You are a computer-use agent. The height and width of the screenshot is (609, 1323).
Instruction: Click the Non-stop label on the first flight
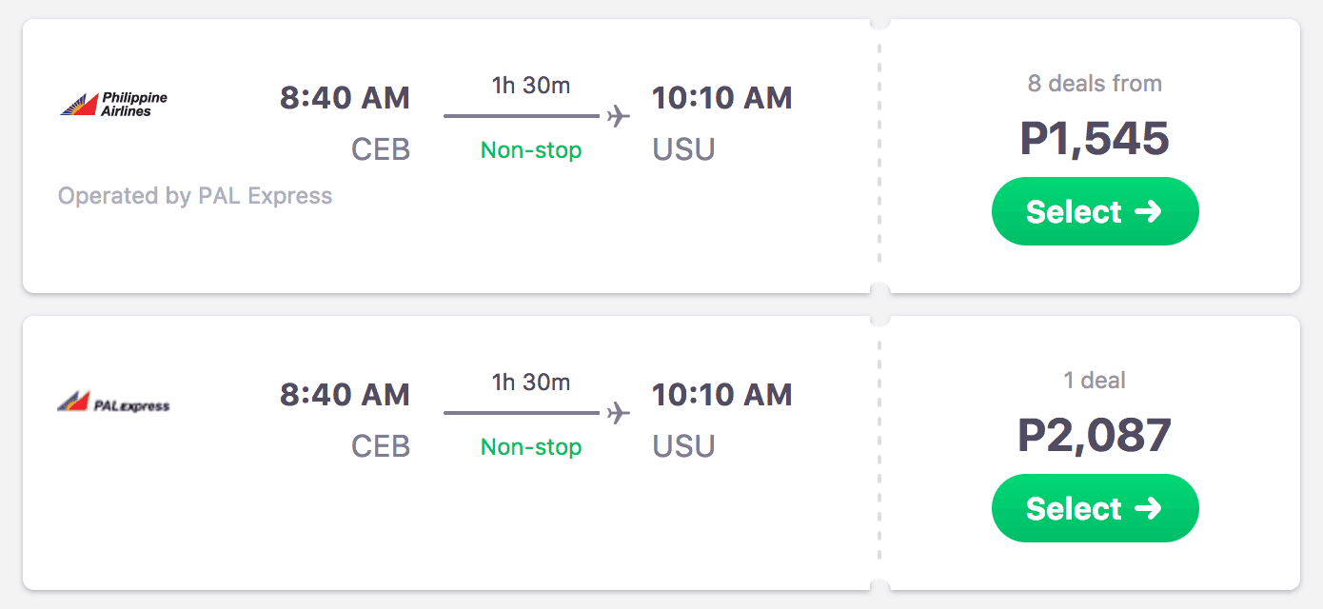click(531, 149)
